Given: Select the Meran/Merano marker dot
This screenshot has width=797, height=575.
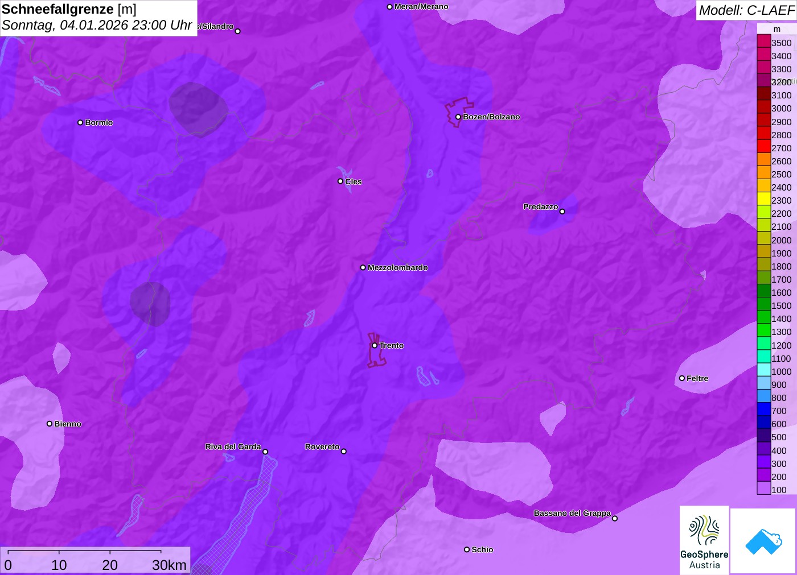Looking at the screenshot, I should 390,7.
